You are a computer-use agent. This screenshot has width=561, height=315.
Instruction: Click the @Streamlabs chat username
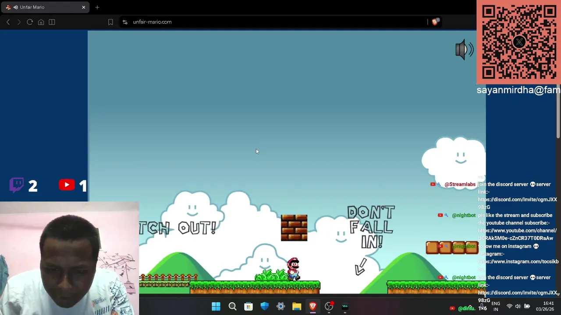pos(460,184)
